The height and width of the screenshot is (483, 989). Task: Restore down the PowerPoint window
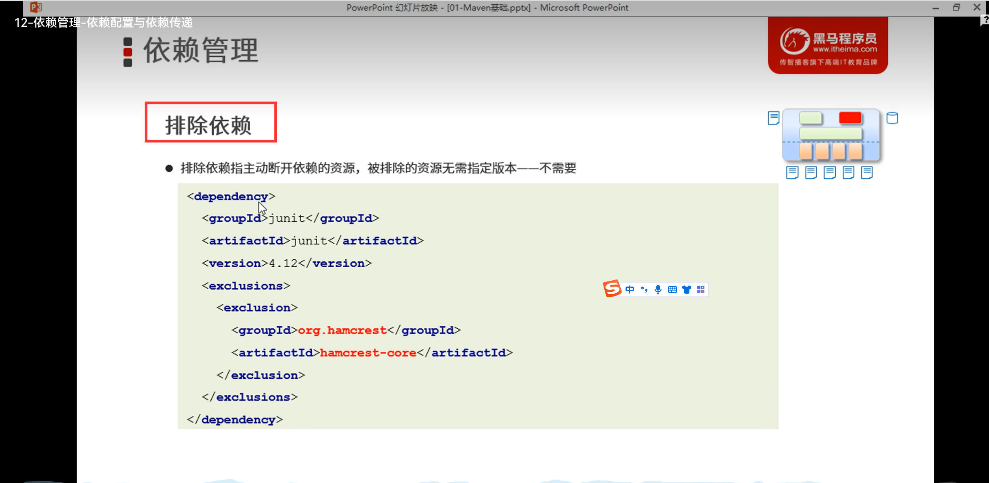click(956, 7)
